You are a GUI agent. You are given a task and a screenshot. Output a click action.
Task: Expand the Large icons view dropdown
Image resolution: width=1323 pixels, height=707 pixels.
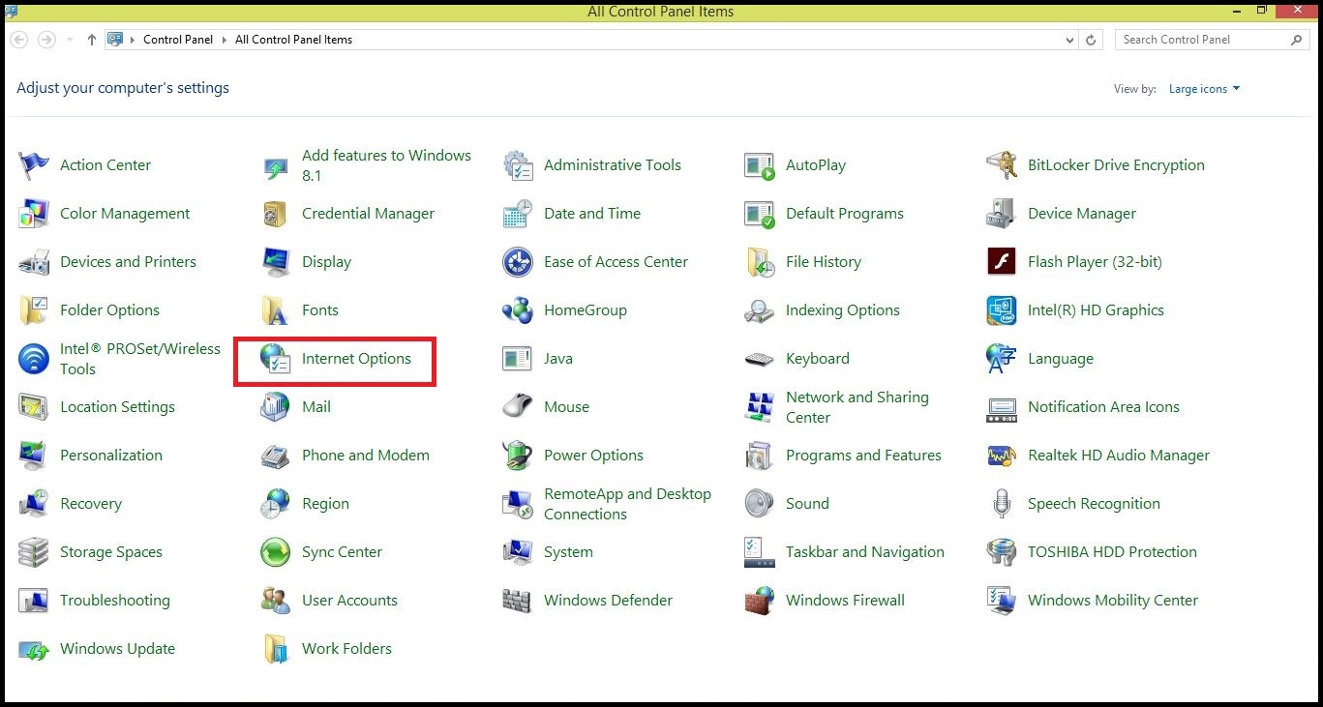(x=1204, y=89)
